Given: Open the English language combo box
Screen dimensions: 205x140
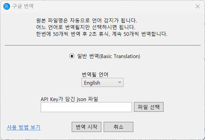Looking at the screenshot, I should click(99, 83).
